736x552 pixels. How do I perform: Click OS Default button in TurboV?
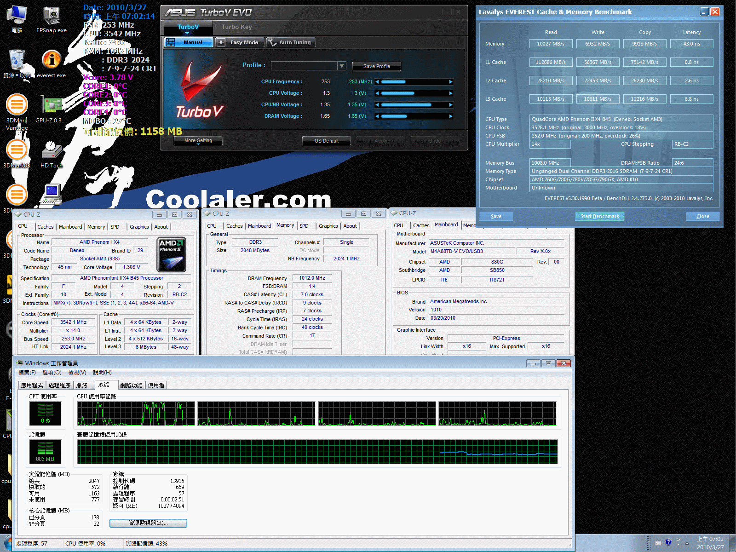[327, 141]
